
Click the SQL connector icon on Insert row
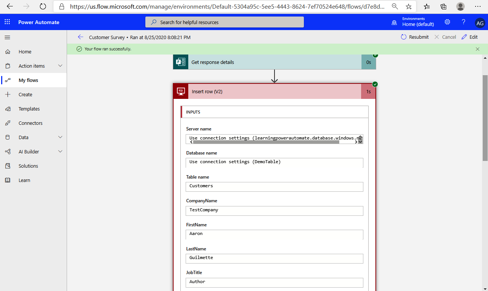click(181, 91)
